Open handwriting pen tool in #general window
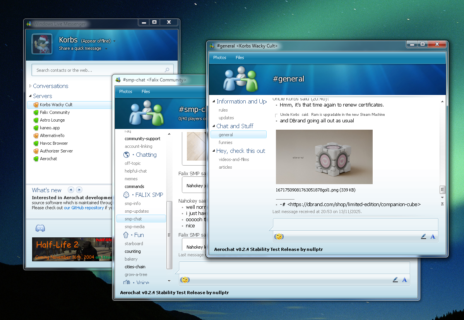This screenshot has width=464, height=320. click(423, 237)
